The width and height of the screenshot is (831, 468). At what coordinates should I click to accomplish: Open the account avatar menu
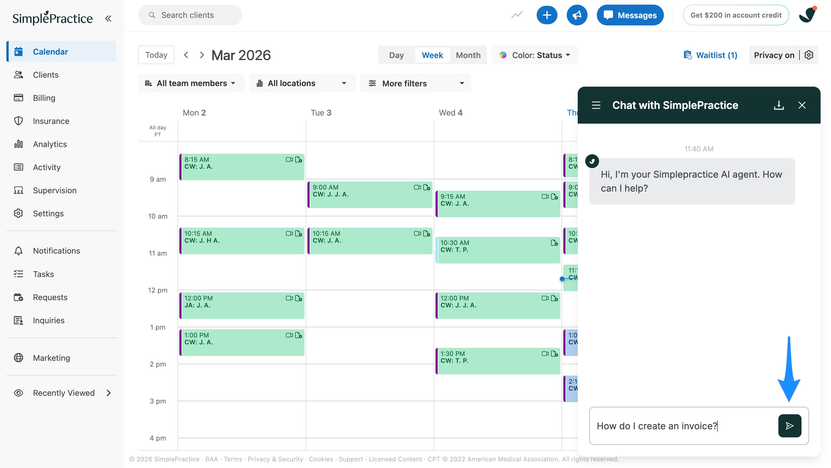tap(808, 15)
